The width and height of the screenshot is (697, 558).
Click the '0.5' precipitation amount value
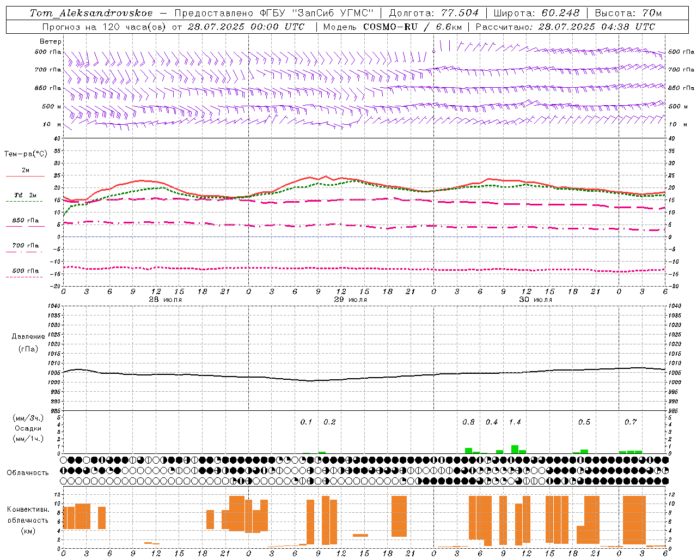tap(584, 422)
